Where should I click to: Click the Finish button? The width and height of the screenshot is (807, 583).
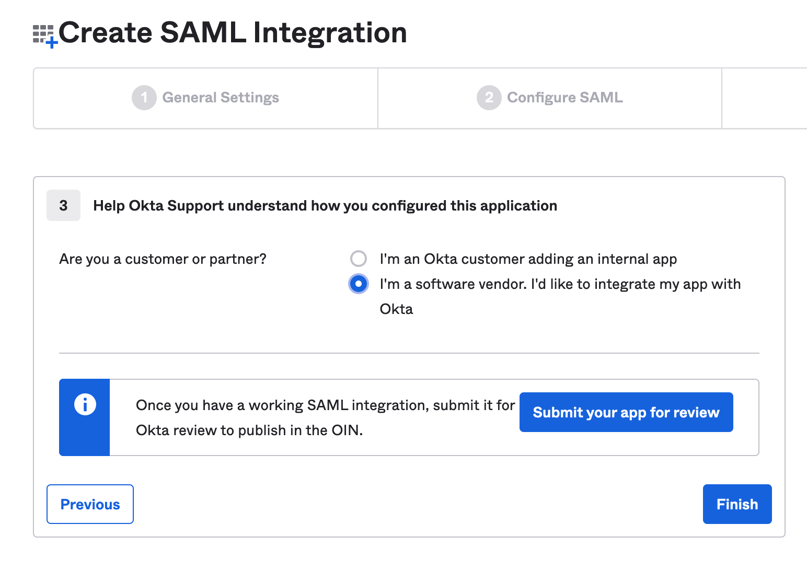coord(737,504)
